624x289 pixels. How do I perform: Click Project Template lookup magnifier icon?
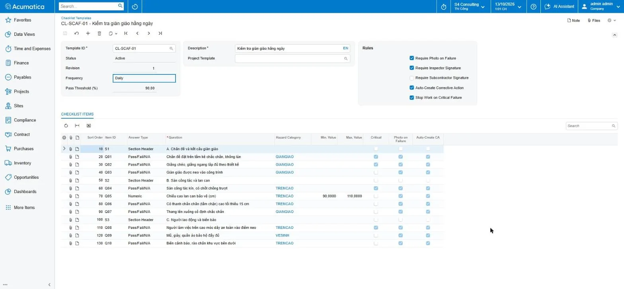346,59
